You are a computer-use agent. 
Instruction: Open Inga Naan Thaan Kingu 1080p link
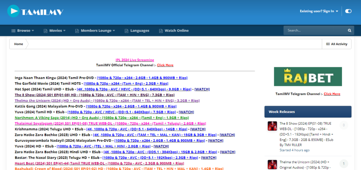click(x=142, y=78)
